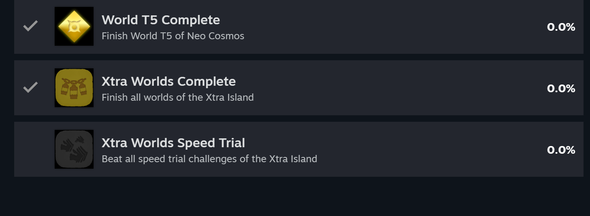
Task: Click the 0.0% value for Xtra Worlds Complete
Action: click(561, 89)
